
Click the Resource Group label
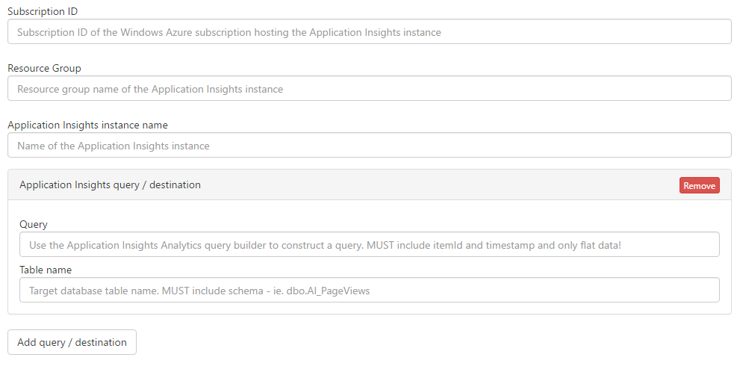click(44, 68)
